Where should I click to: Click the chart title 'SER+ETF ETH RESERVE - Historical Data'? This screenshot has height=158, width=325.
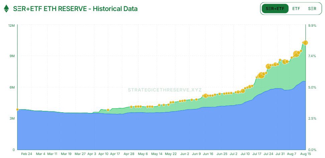[x=75, y=9]
